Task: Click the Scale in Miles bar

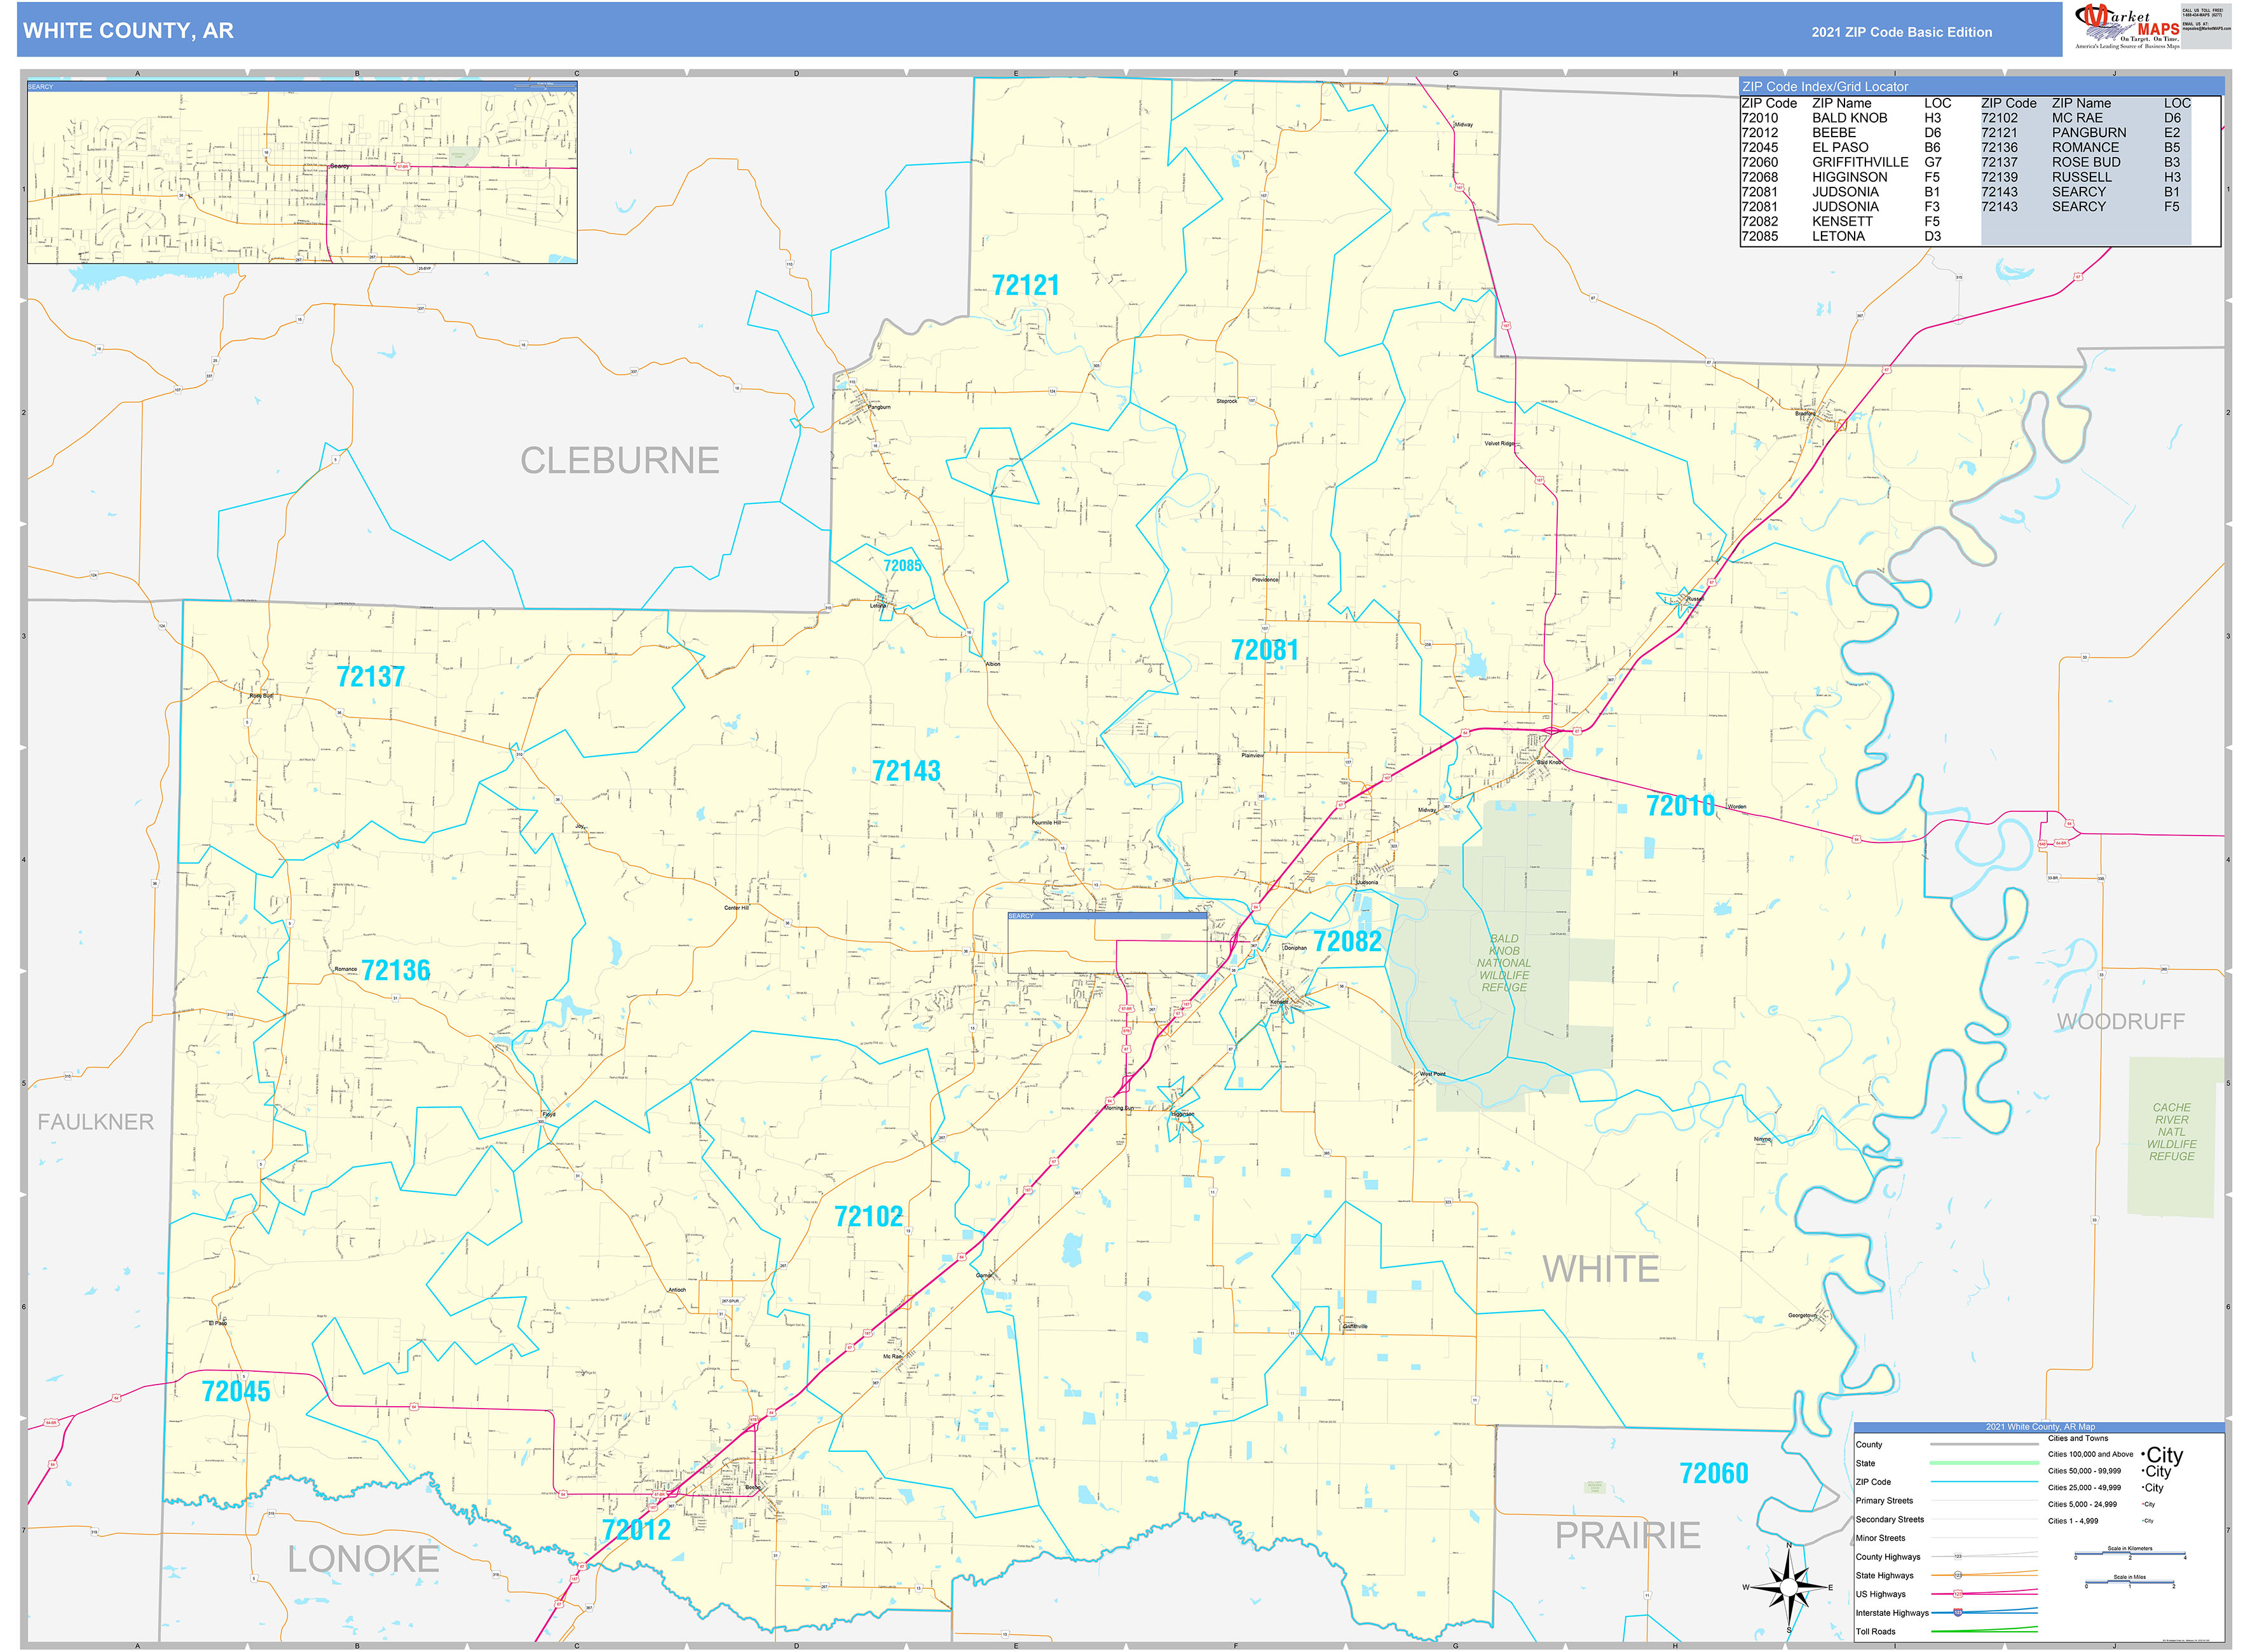Action: (x=2130, y=1583)
